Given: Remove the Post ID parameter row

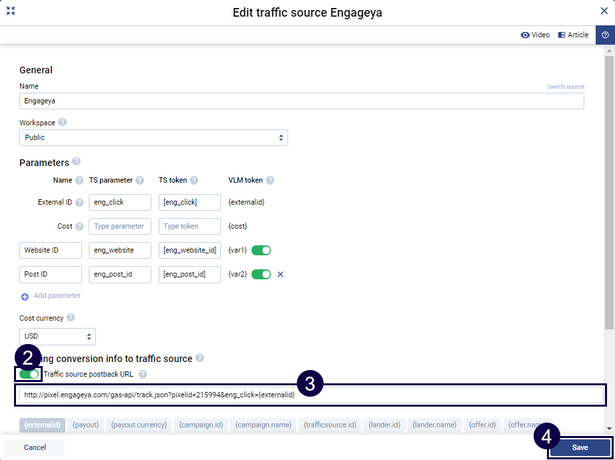Looking at the screenshot, I should (280, 274).
